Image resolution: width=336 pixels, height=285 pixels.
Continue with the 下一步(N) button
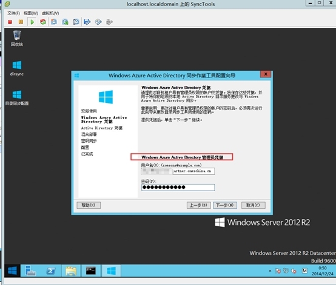tap(225, 205)
